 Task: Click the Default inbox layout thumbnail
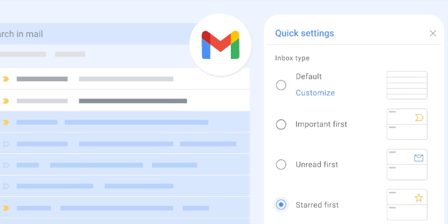coord(407,85)
